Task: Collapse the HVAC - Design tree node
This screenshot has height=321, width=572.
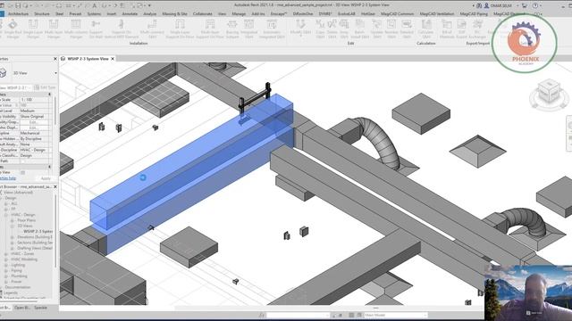Action: coord(6,215)
